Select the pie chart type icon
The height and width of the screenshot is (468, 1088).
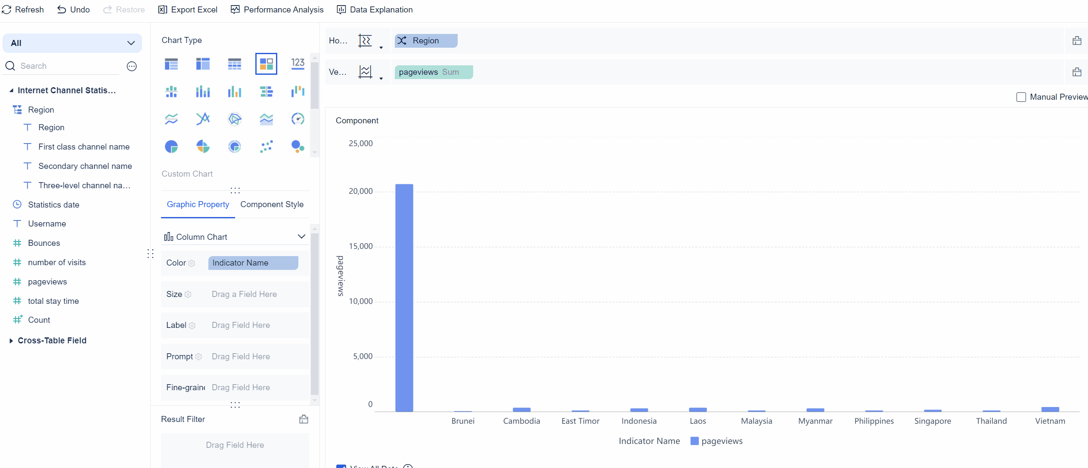171,147
